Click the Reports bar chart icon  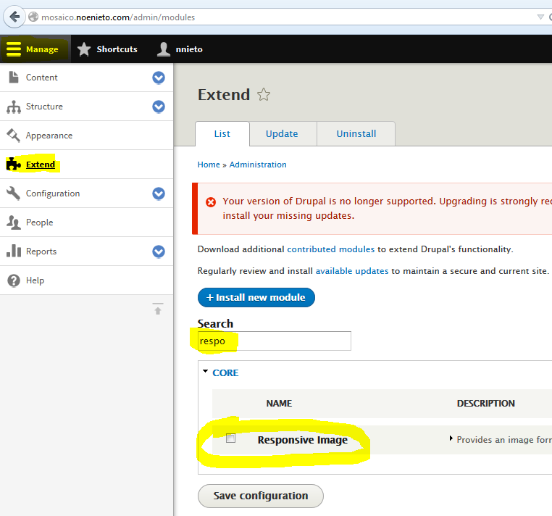click(x=13, y=251)
